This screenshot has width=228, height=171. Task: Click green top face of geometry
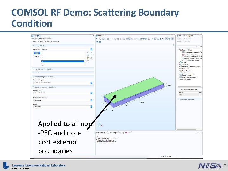134,90
